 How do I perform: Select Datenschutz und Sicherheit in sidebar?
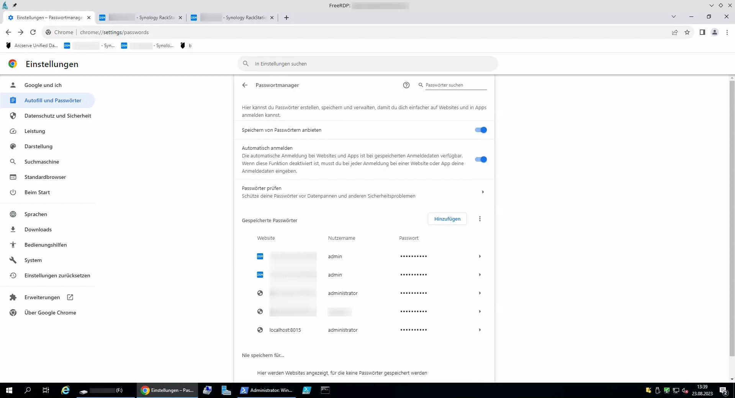(57, 116)
